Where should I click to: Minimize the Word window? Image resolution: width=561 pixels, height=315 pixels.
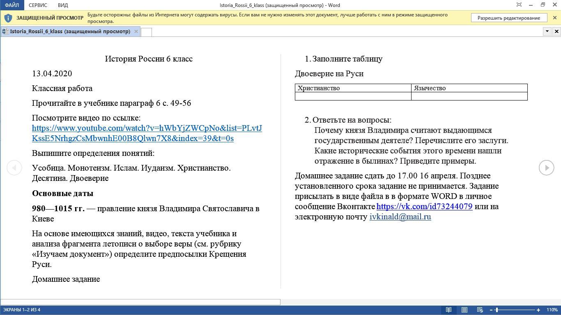pos(531,5)
